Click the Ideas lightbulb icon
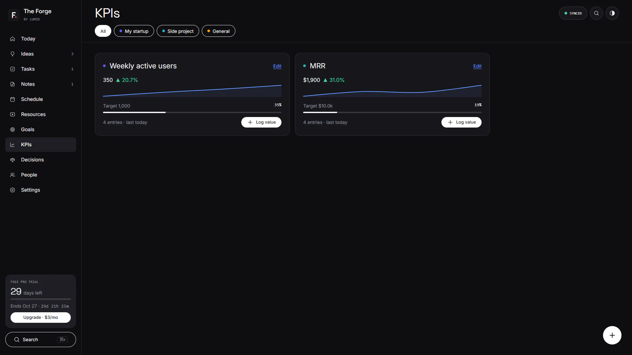The height and width of the screenshot is (355, 632). (x=13, y=54)
